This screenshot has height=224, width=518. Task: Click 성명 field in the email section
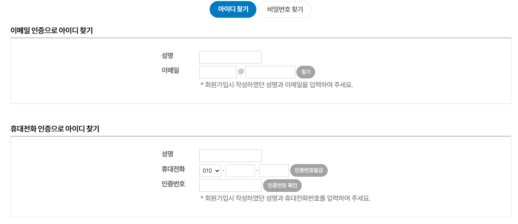pos(230,57)
